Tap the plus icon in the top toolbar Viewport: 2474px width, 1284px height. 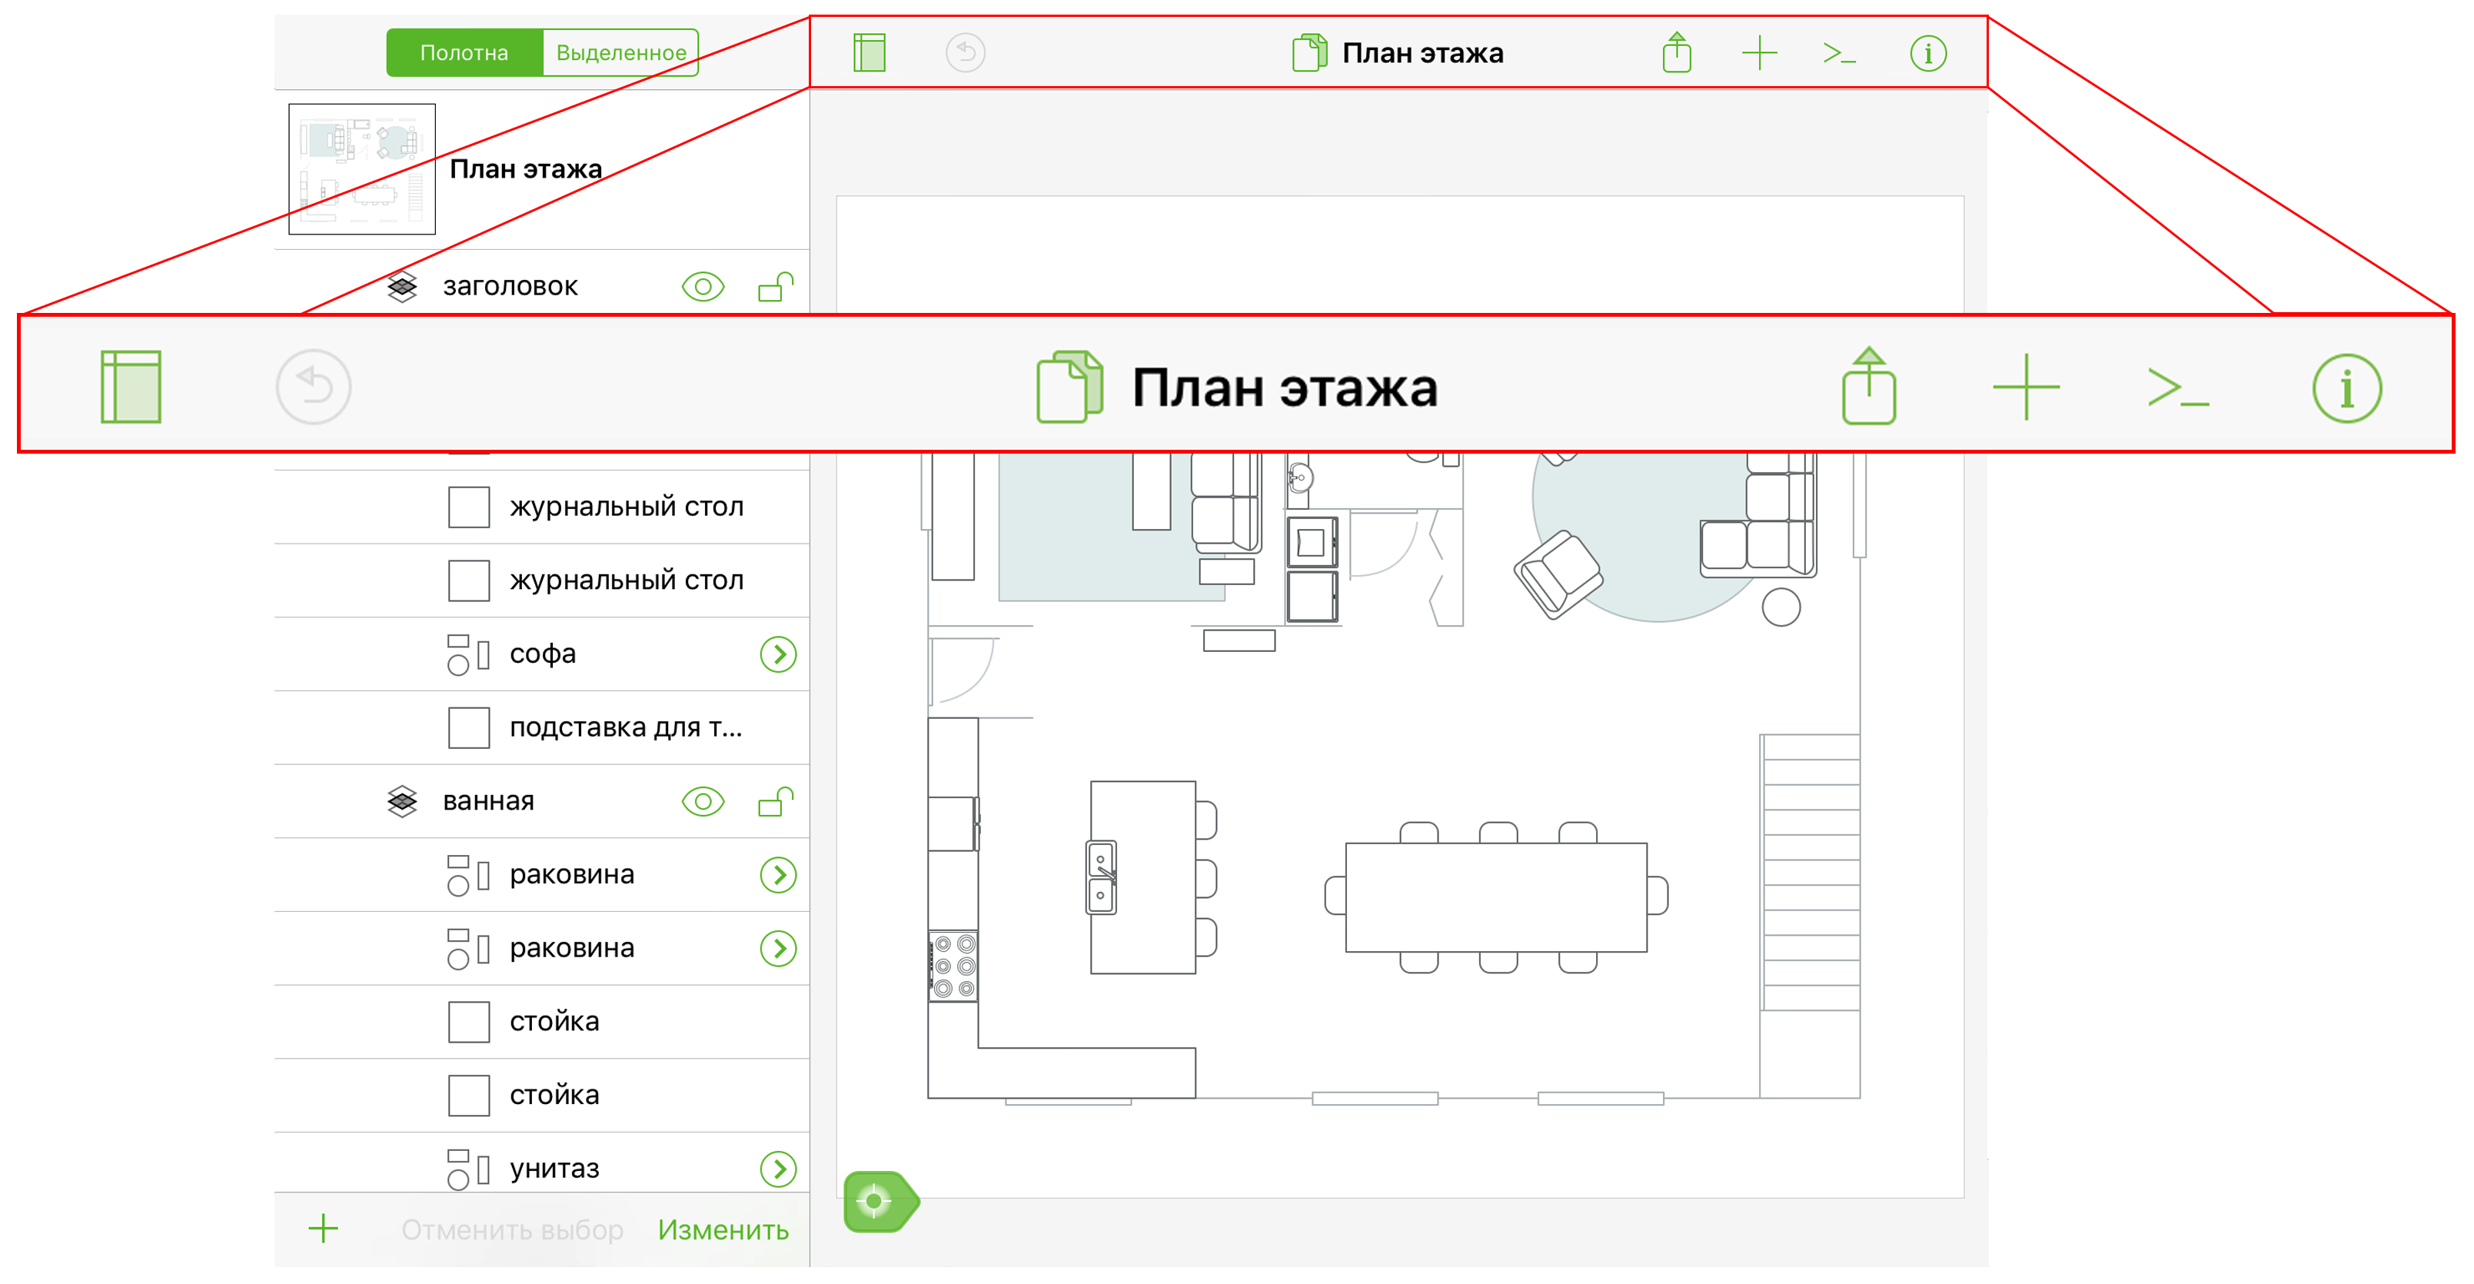(1760, 53)
